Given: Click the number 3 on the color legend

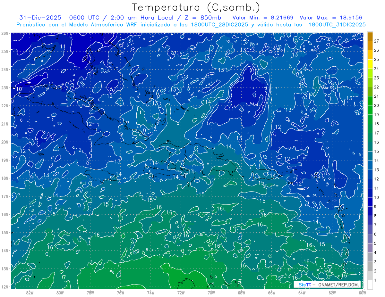Looking at the screenshot, I should point(375,262).
